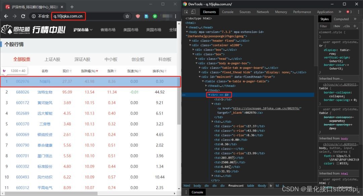Open the Performance tab
363x196 pixels.
302,12
